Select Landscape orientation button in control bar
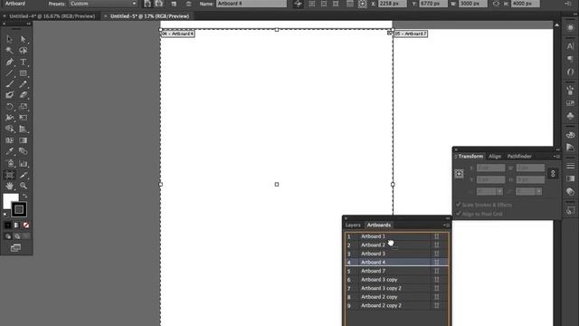Viewport: 579px width, 326px height. tap(159, 4)
